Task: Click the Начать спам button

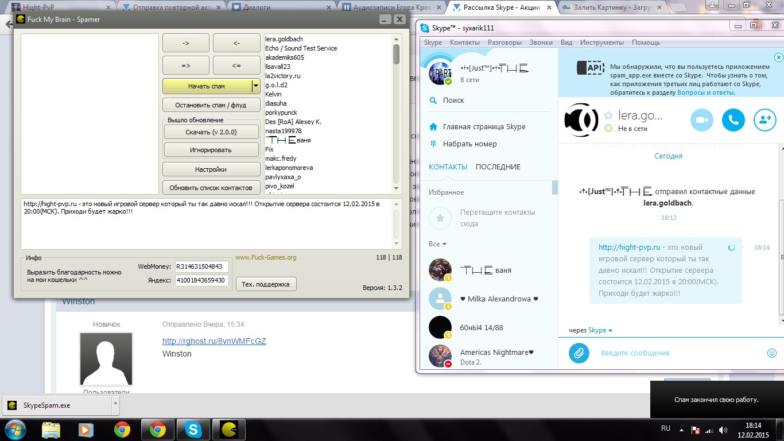Action: [x=207, y=86]
